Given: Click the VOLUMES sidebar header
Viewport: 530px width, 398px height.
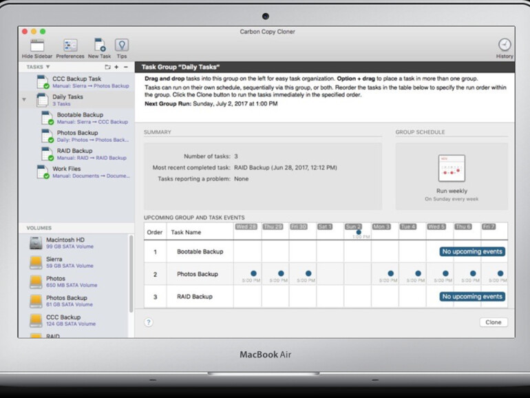Looking at the screenshot, I should 39,228.
